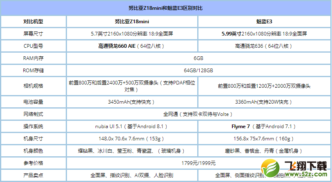Click the 耀钻黑、冰川白 colors cell
The height and width of the screenshot is (182, 332).
(132, 151)
